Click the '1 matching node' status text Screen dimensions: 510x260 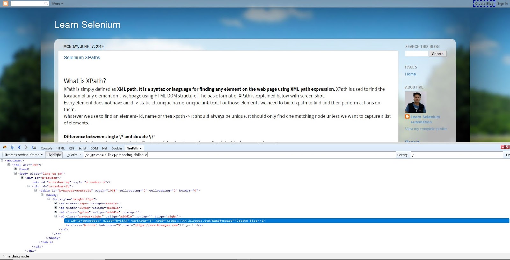point(16,256)
